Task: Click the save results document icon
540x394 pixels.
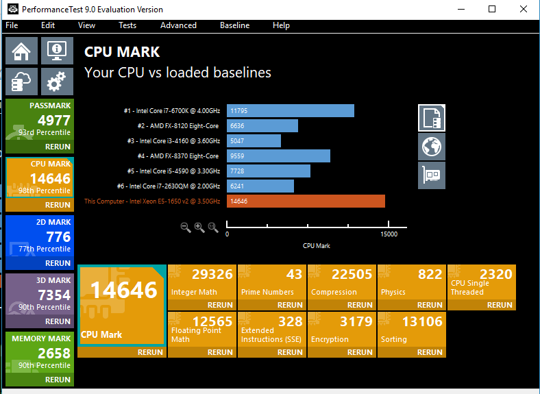Action: [432, 118]
